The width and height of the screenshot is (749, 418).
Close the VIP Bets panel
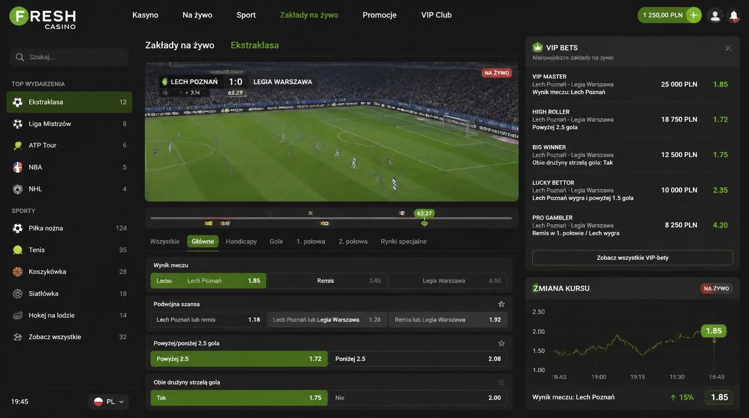click(728, 48)
